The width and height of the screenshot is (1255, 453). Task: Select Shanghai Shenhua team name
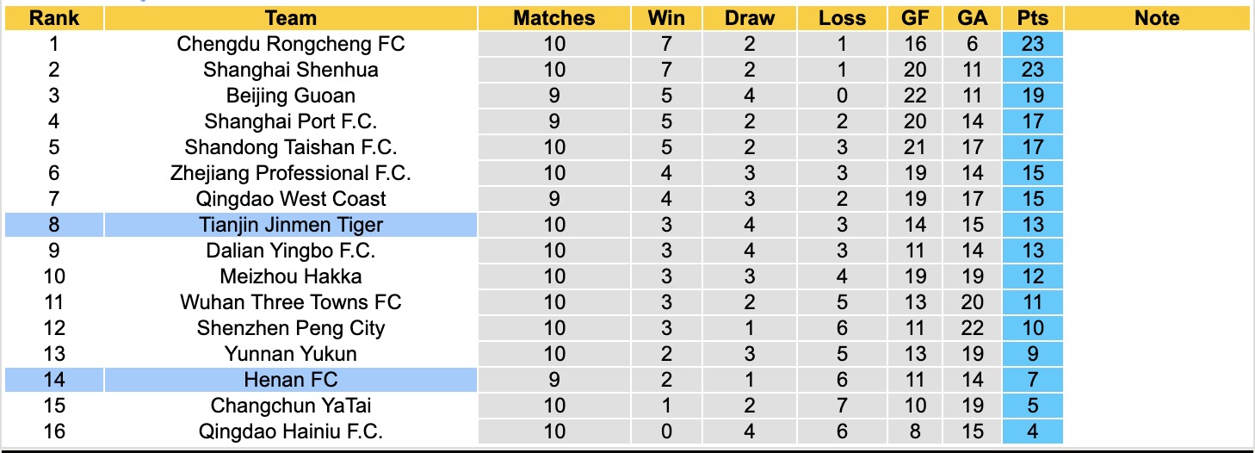[x=291, y=70]
